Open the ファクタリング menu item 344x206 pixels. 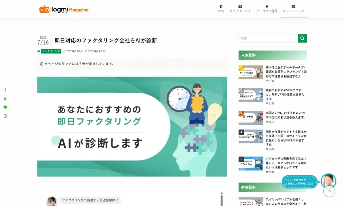pos(240,9)
